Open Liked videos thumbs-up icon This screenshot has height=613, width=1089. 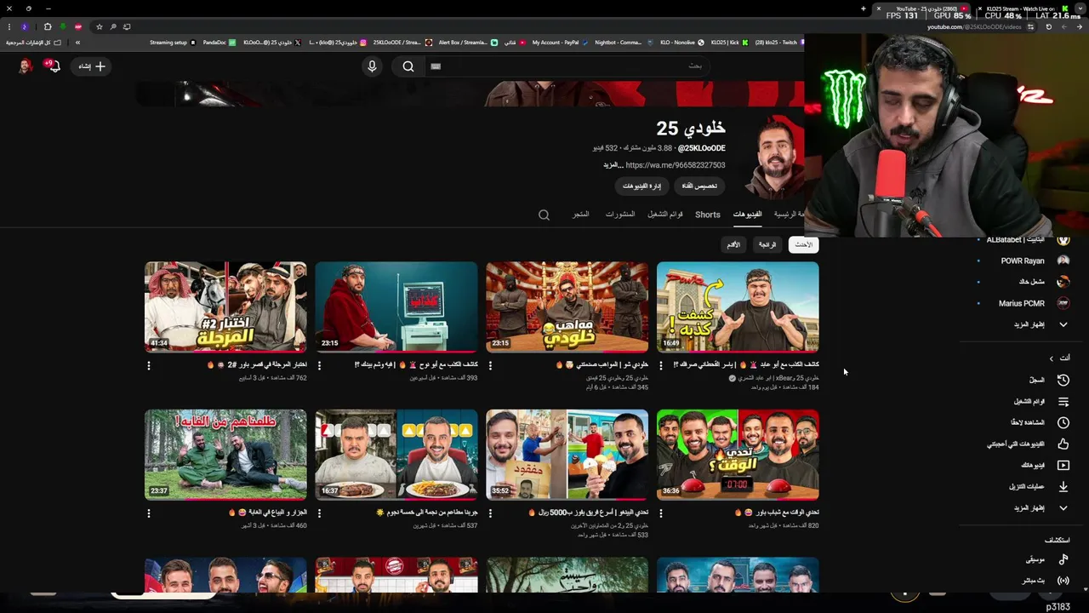click(1063, 444)
